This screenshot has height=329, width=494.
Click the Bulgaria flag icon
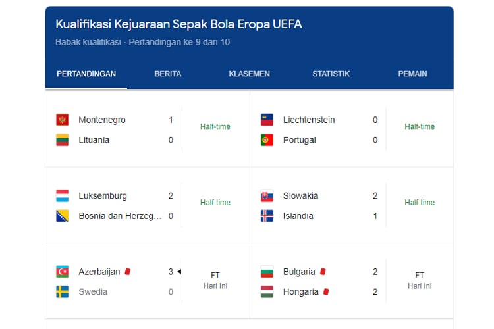[x=267, y=272]
